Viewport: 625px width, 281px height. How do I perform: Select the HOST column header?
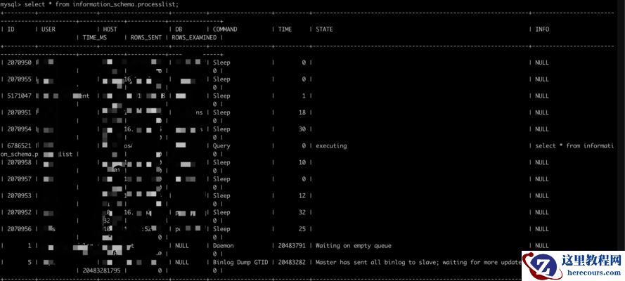pos(110,29)
